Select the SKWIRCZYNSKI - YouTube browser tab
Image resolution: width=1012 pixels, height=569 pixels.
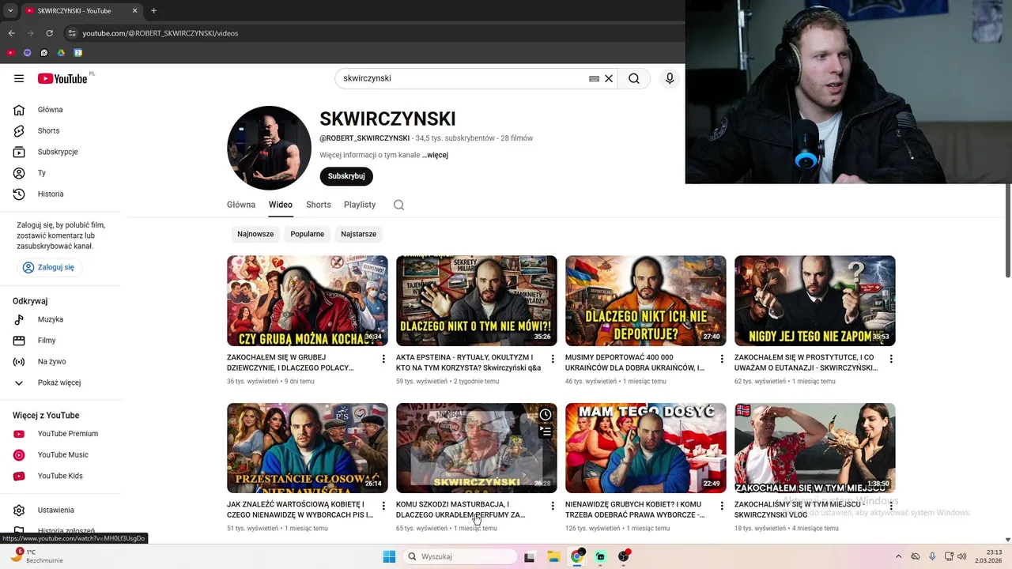pyautogui.click(x=81, y=11)
